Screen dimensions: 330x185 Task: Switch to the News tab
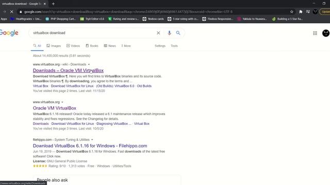click(110, 46)
